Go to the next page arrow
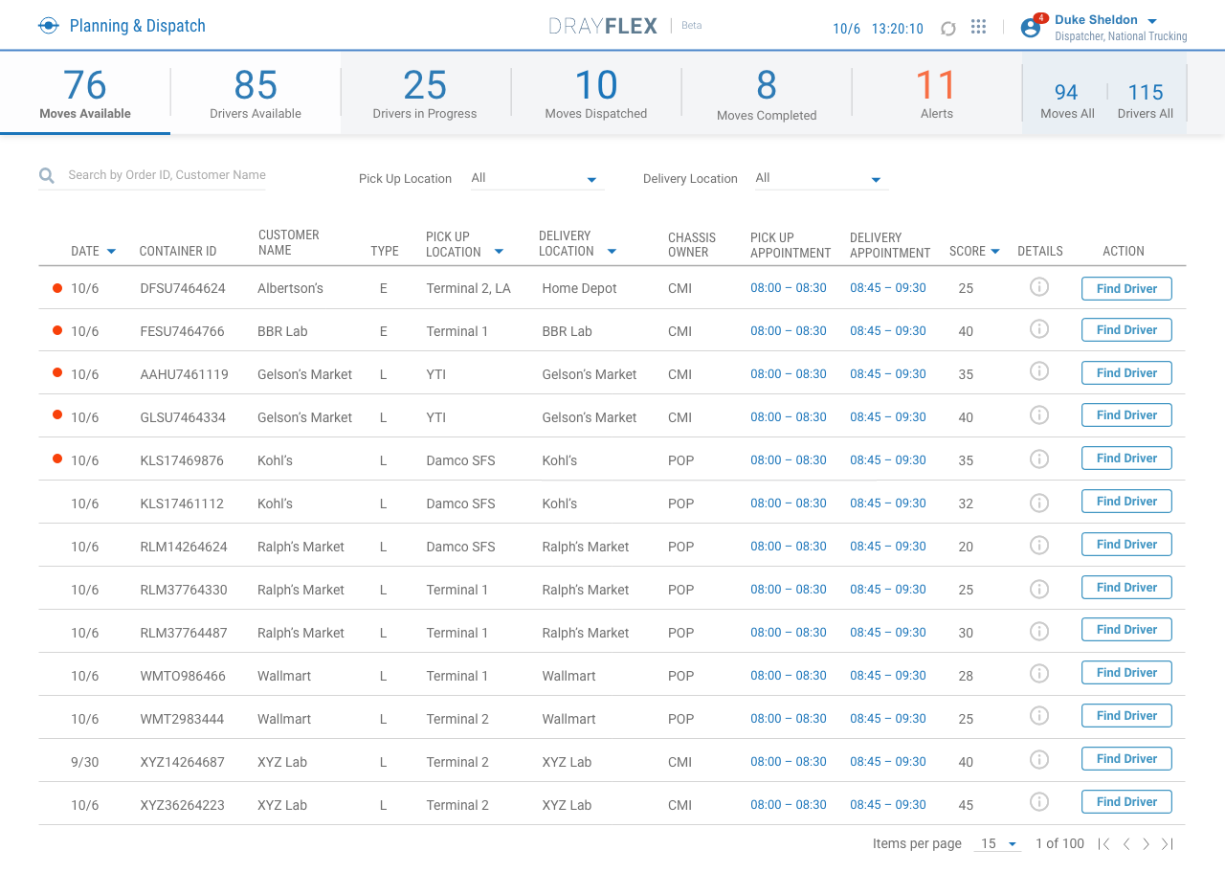The width and height of the screenshot is (1225, 895). (1146, 844)
